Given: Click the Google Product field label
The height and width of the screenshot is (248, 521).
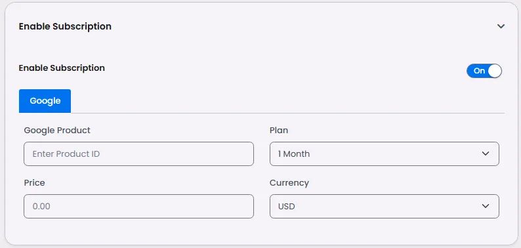Looking at the screenshot, I should [x=57, y=131].
